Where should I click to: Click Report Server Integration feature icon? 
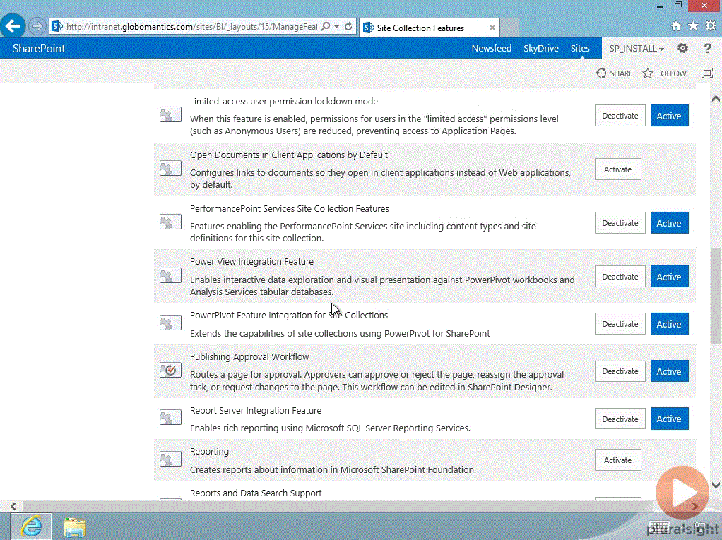(x=170, y=418)
